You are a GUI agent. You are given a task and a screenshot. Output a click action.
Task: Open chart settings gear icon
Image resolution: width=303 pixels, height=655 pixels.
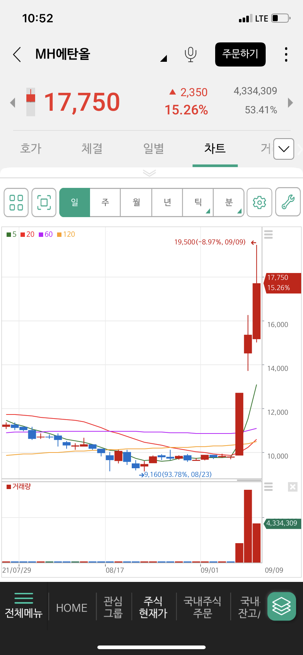[x=259, y=202]
